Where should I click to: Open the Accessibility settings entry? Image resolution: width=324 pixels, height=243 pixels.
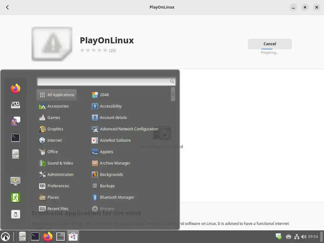click(107, 106)
